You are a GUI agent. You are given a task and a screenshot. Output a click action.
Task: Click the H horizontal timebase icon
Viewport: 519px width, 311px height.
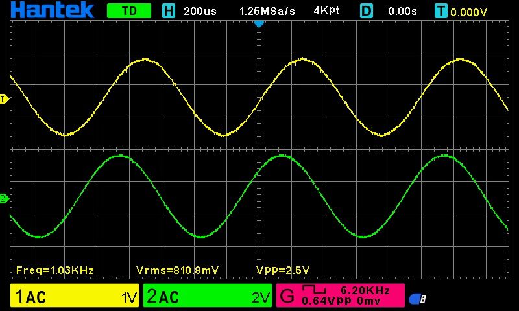(169, 11)
